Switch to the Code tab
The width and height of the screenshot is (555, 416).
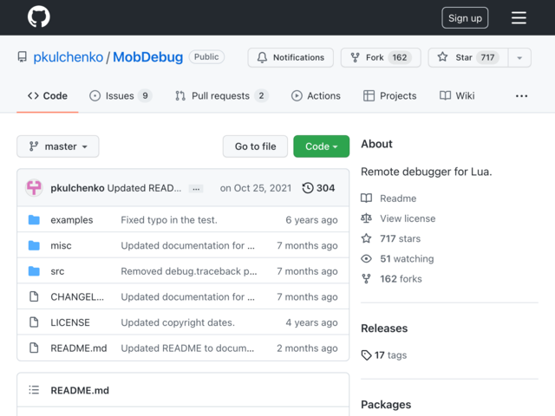[x=48, y=96]
